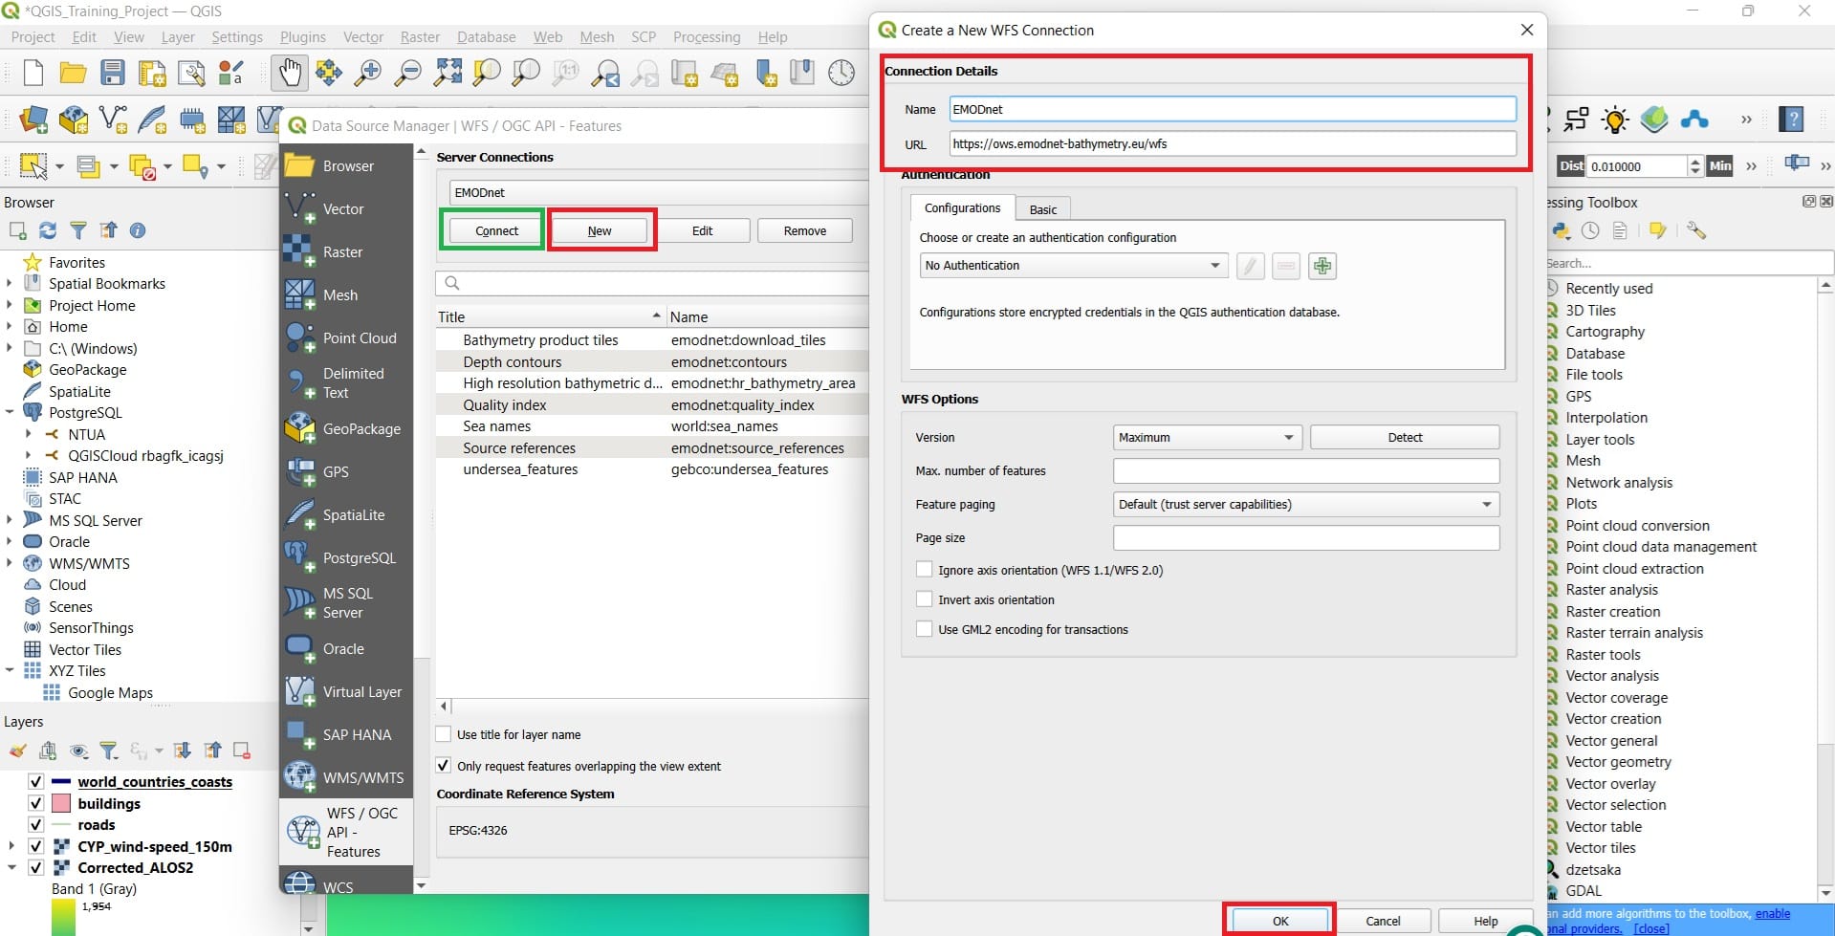
Task: Click the Max. number of features field
Action: [x=1306, y=470]
